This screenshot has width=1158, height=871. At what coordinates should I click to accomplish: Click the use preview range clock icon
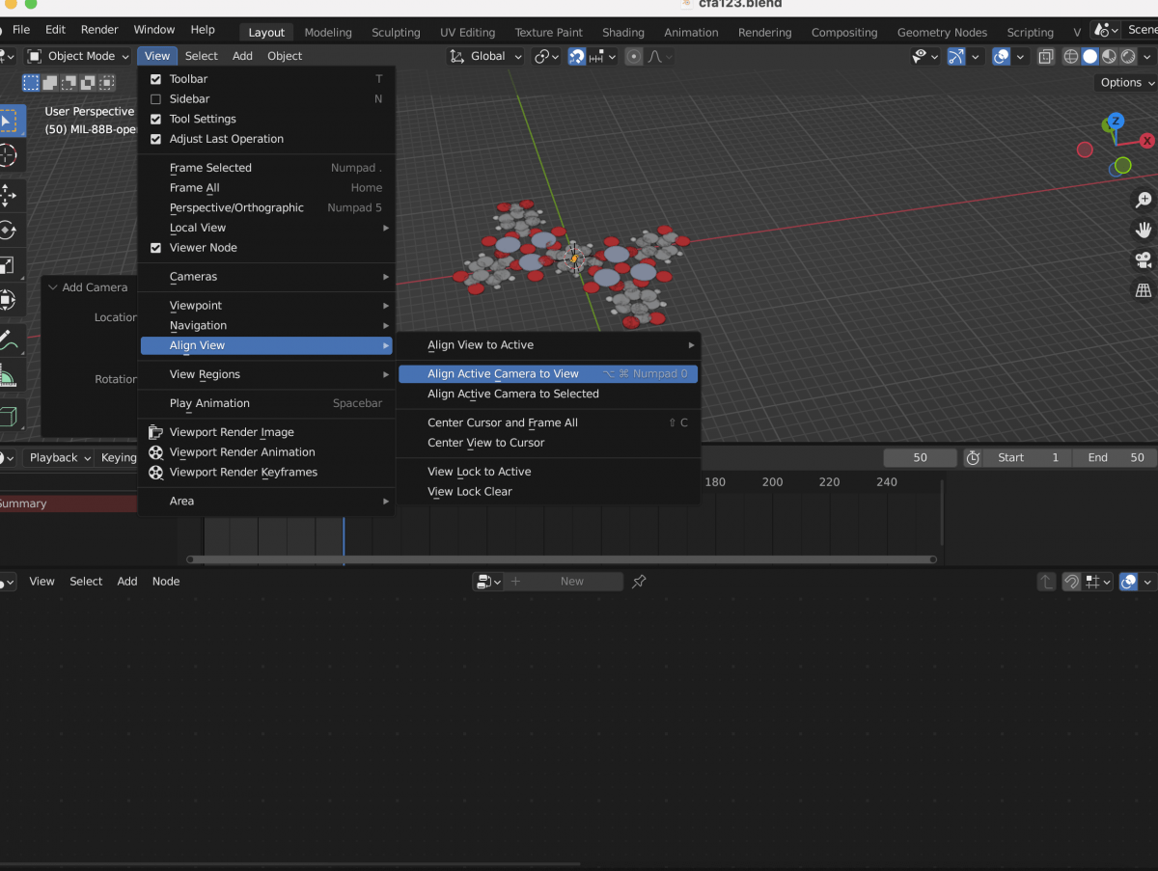click(973, 458)
